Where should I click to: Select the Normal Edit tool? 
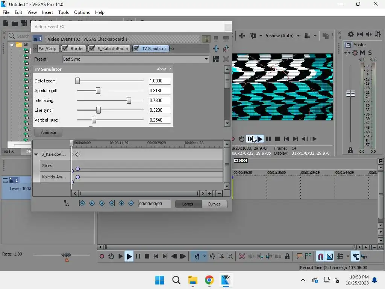pyautogui.click(x=197, y=257)
